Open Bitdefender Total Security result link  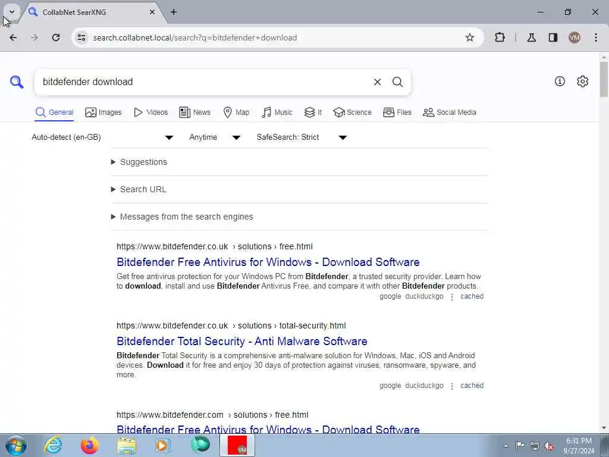point(241,341)
